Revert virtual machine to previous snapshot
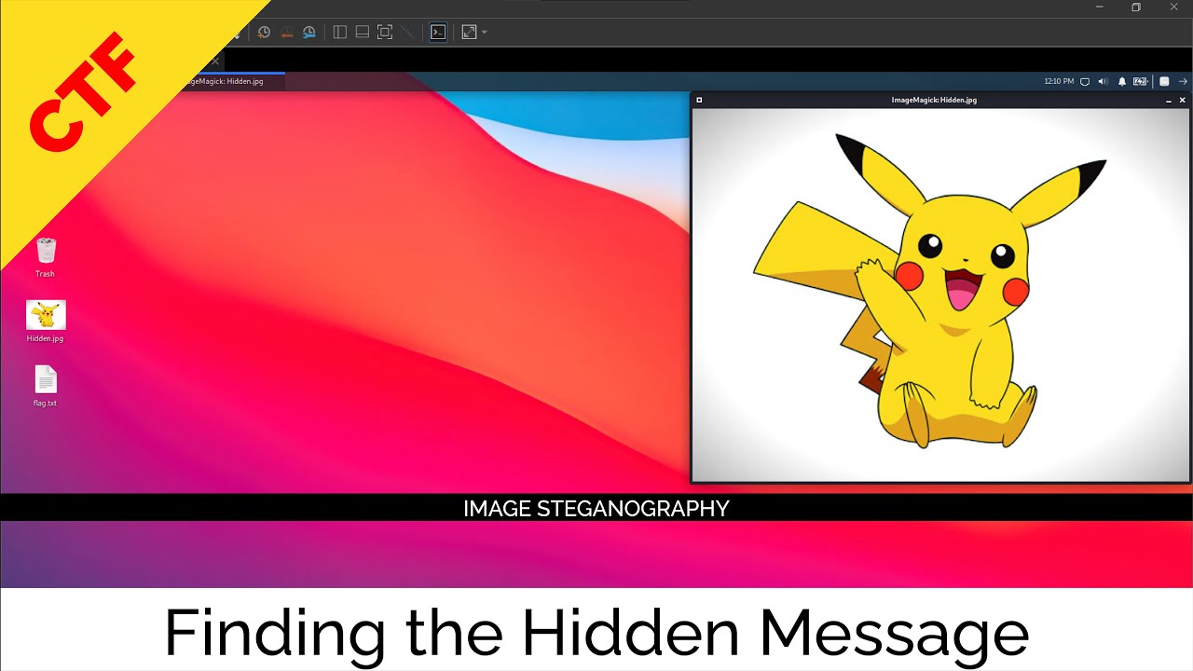This screenshot has width=1193, height=671. click(x=287, y=32)
